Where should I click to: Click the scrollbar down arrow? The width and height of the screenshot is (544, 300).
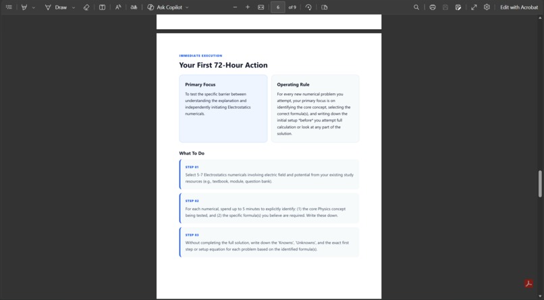[x=540, y=296]
